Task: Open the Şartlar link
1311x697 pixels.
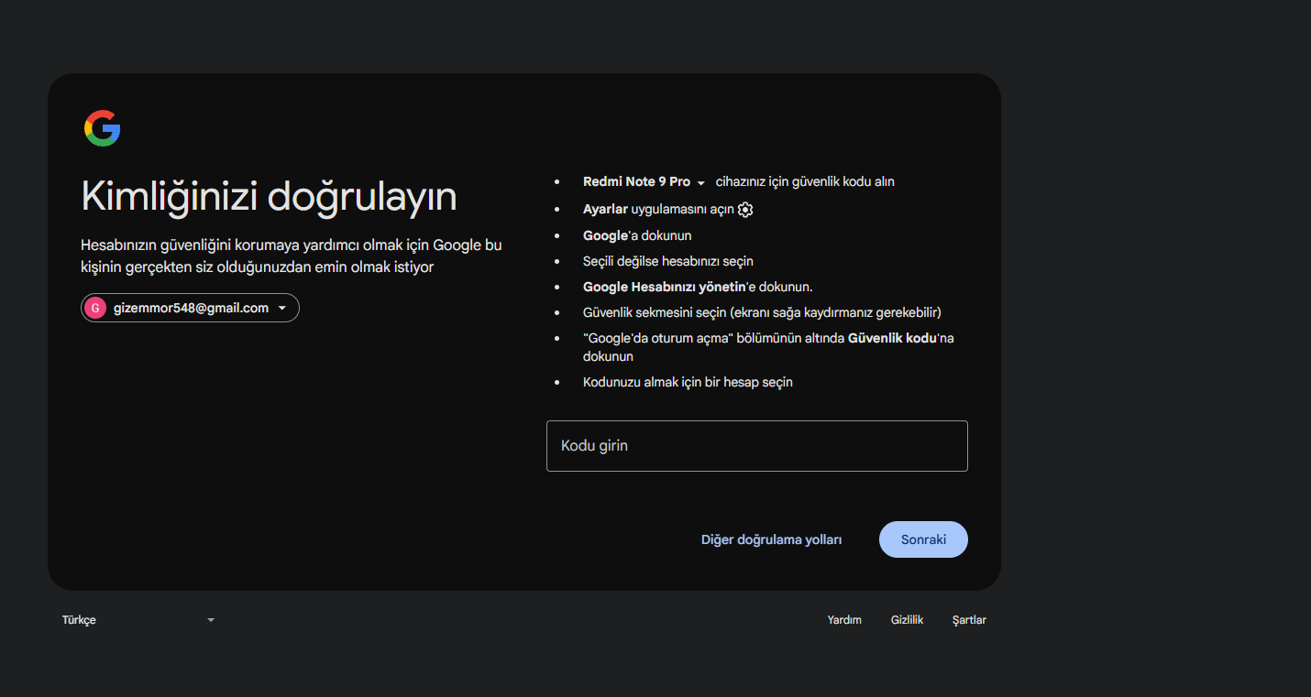Action: 969,620
